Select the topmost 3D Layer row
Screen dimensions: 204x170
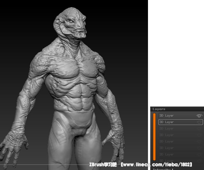pos(181,116)
